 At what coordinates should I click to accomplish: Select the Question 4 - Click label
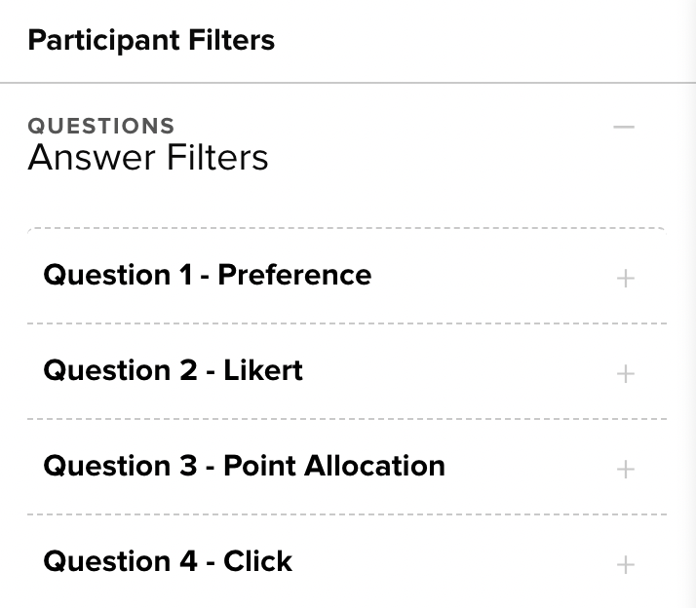point(168,561)
